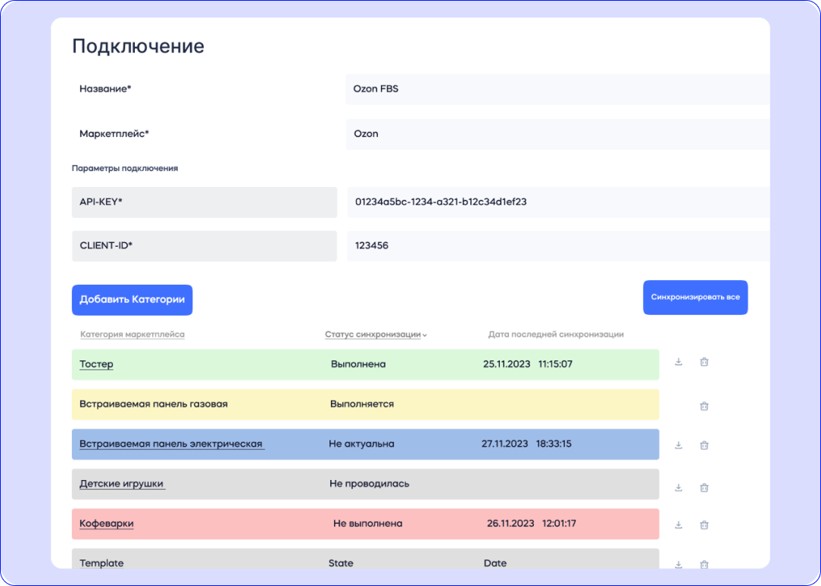The height and width of the screenshot is (586, 821).
Task: Download the Кофеварки category row
Action: (x=679, y=525)
